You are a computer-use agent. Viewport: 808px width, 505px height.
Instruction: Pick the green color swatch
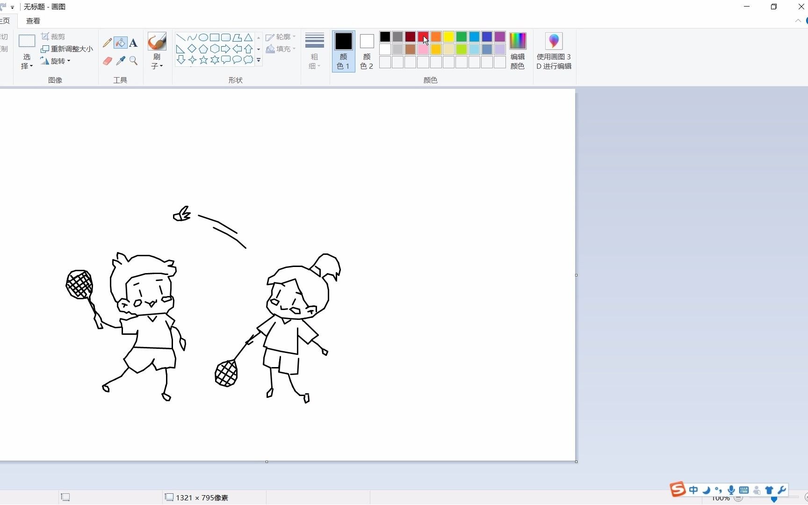click(x=462, y=36)
